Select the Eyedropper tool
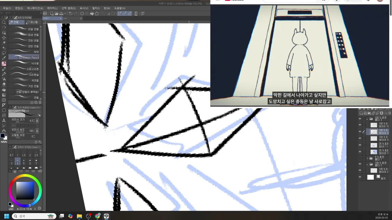Image resolution: width=392 pixels, height=220 pixels. point(4,58)
